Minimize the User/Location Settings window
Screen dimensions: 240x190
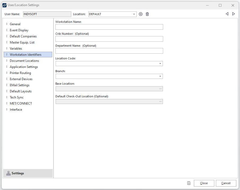pos(207,5)
